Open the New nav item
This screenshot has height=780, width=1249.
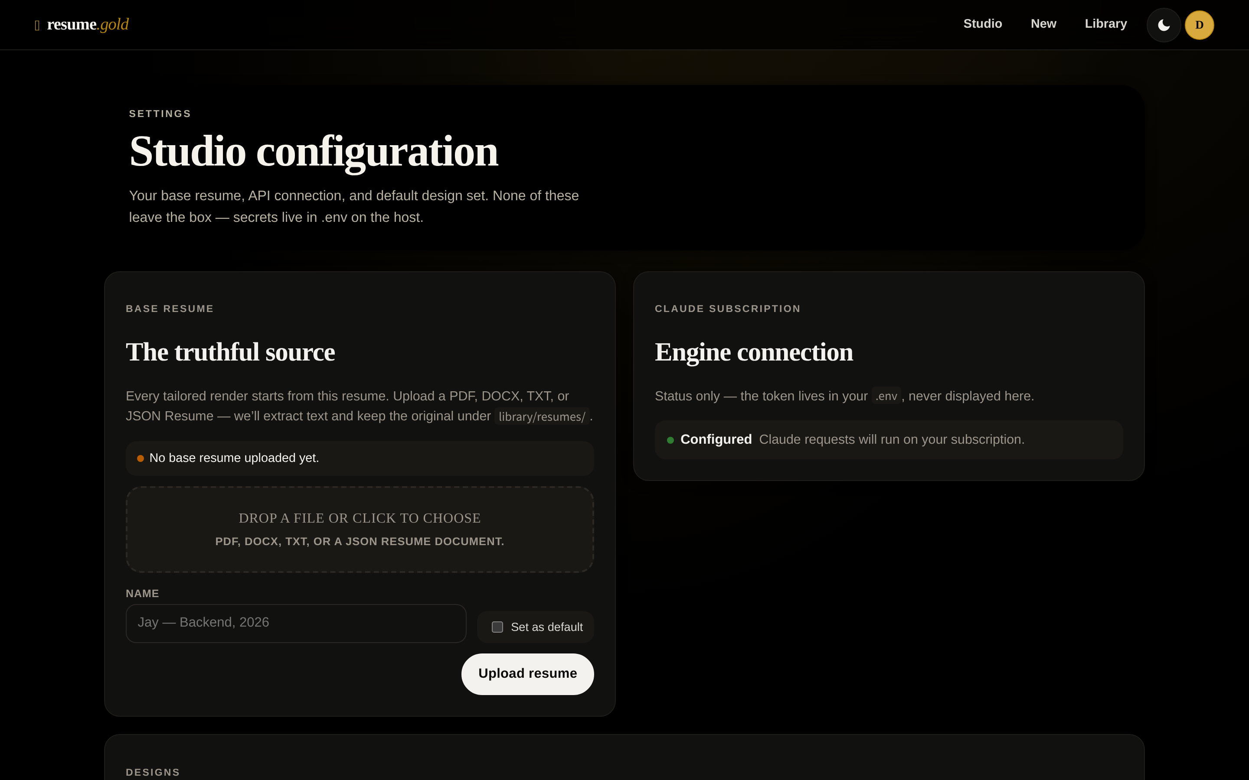1043,24
